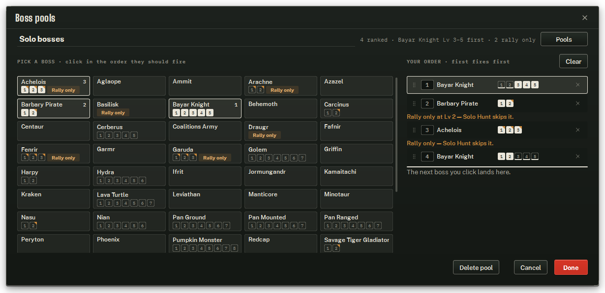The height and width of the screenshot is (293, 605).
Task: Delete this boss pool
Action: coord(476,267)
